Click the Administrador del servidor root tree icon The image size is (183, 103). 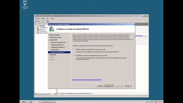click(x=36, y=24)
